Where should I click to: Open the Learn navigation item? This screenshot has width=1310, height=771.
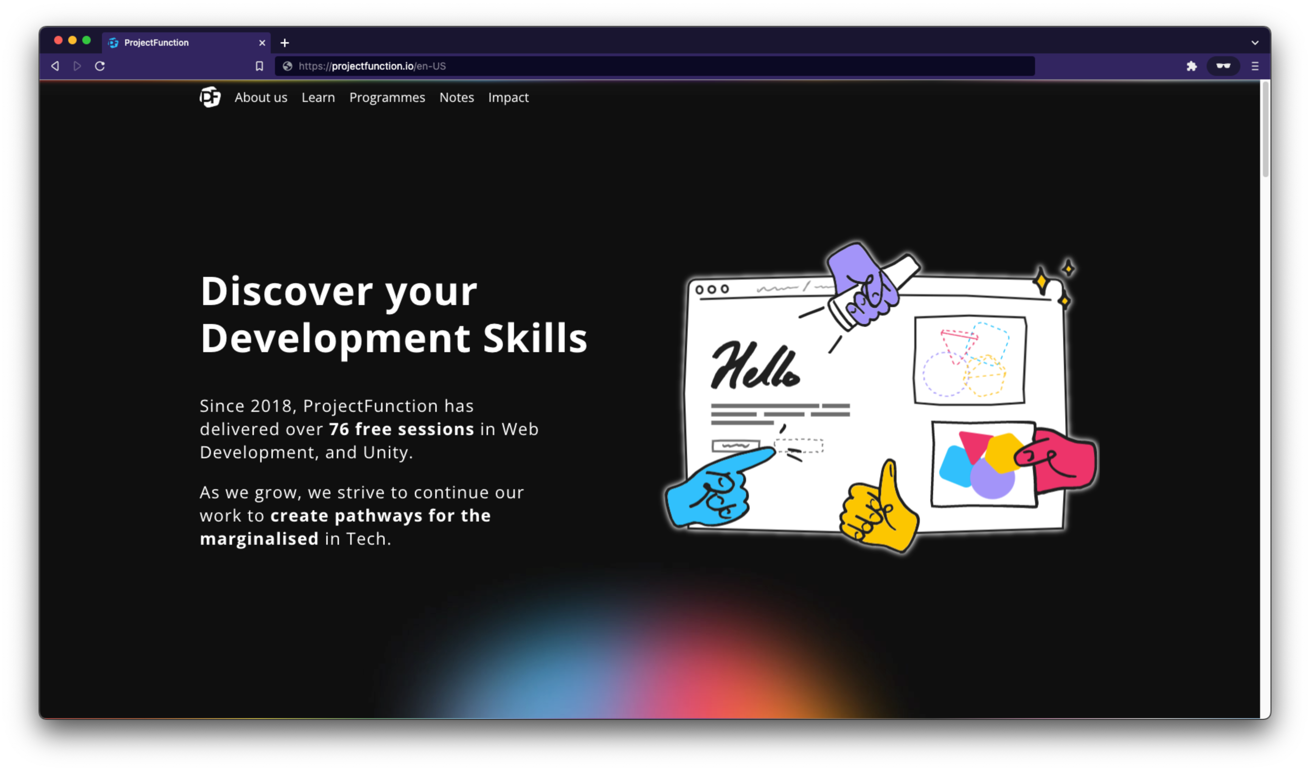click(318, 97)
